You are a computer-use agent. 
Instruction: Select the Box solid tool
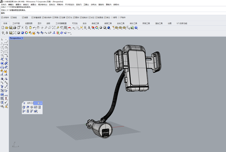pyautogui.click(x=2, y=63)
